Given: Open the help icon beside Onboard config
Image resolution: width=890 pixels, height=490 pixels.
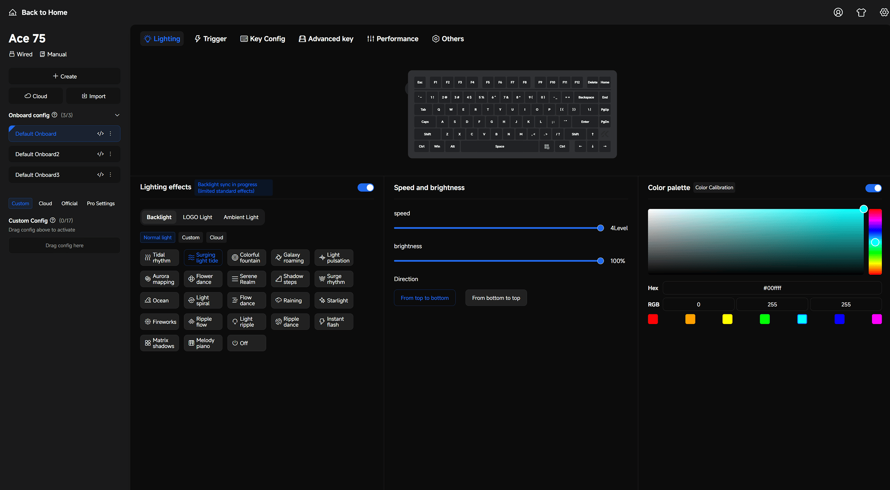Looking at the screenshot, I should click(x=54, y=115).
